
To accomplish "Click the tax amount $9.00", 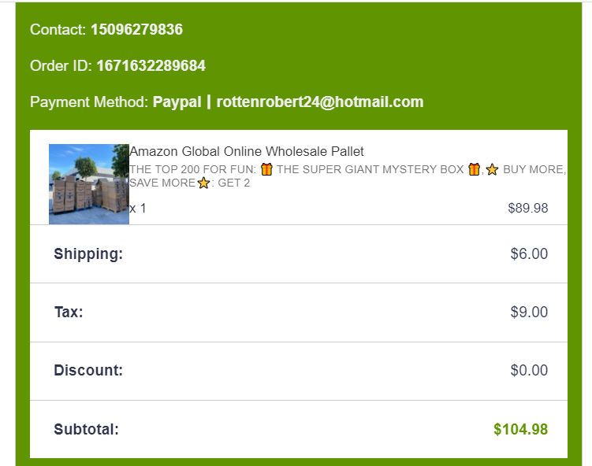I will (x=529, y=312).
